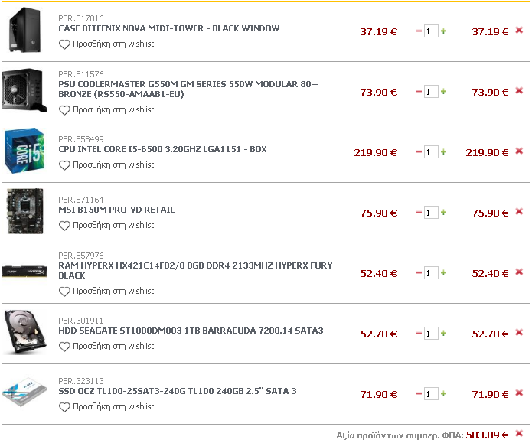This screenshot has height=443, width=532.
Task: Add Intel i5-6500 CPU to wishlist
Action: click(106, 164)
